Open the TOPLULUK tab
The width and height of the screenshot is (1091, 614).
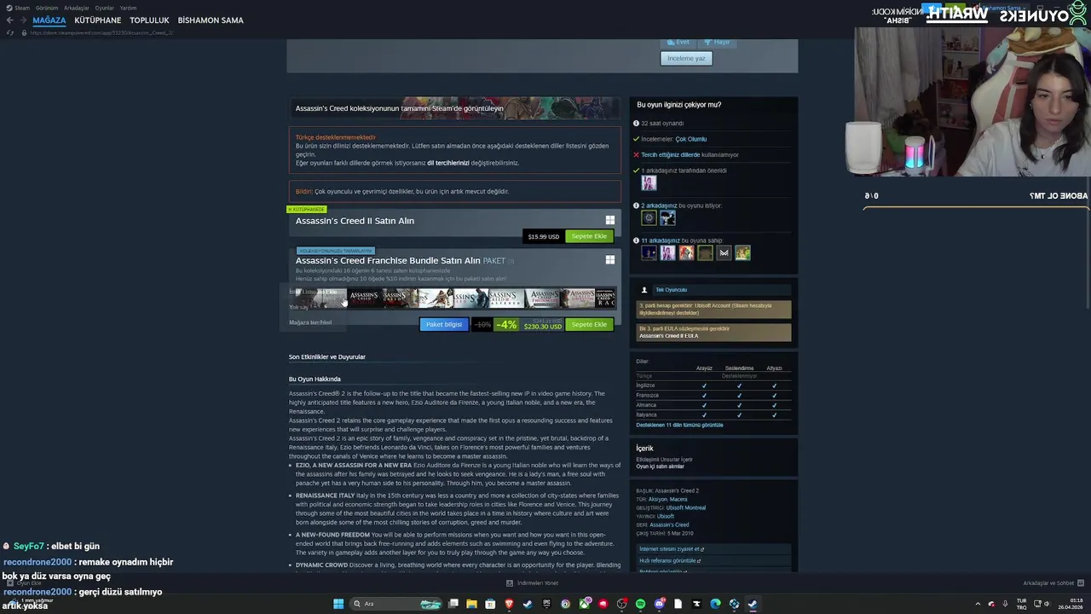pos(149,20)
